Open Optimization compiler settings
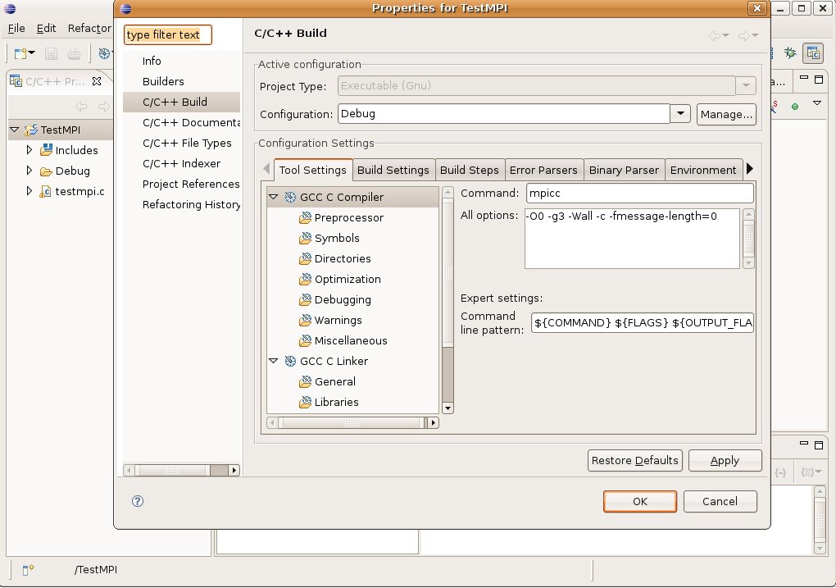This screenshot has height=588, width=836. (347, 279)
